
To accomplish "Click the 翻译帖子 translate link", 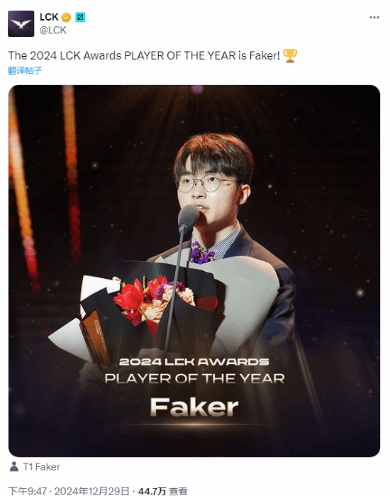I will pyautogui.click(x=25, y=70).
